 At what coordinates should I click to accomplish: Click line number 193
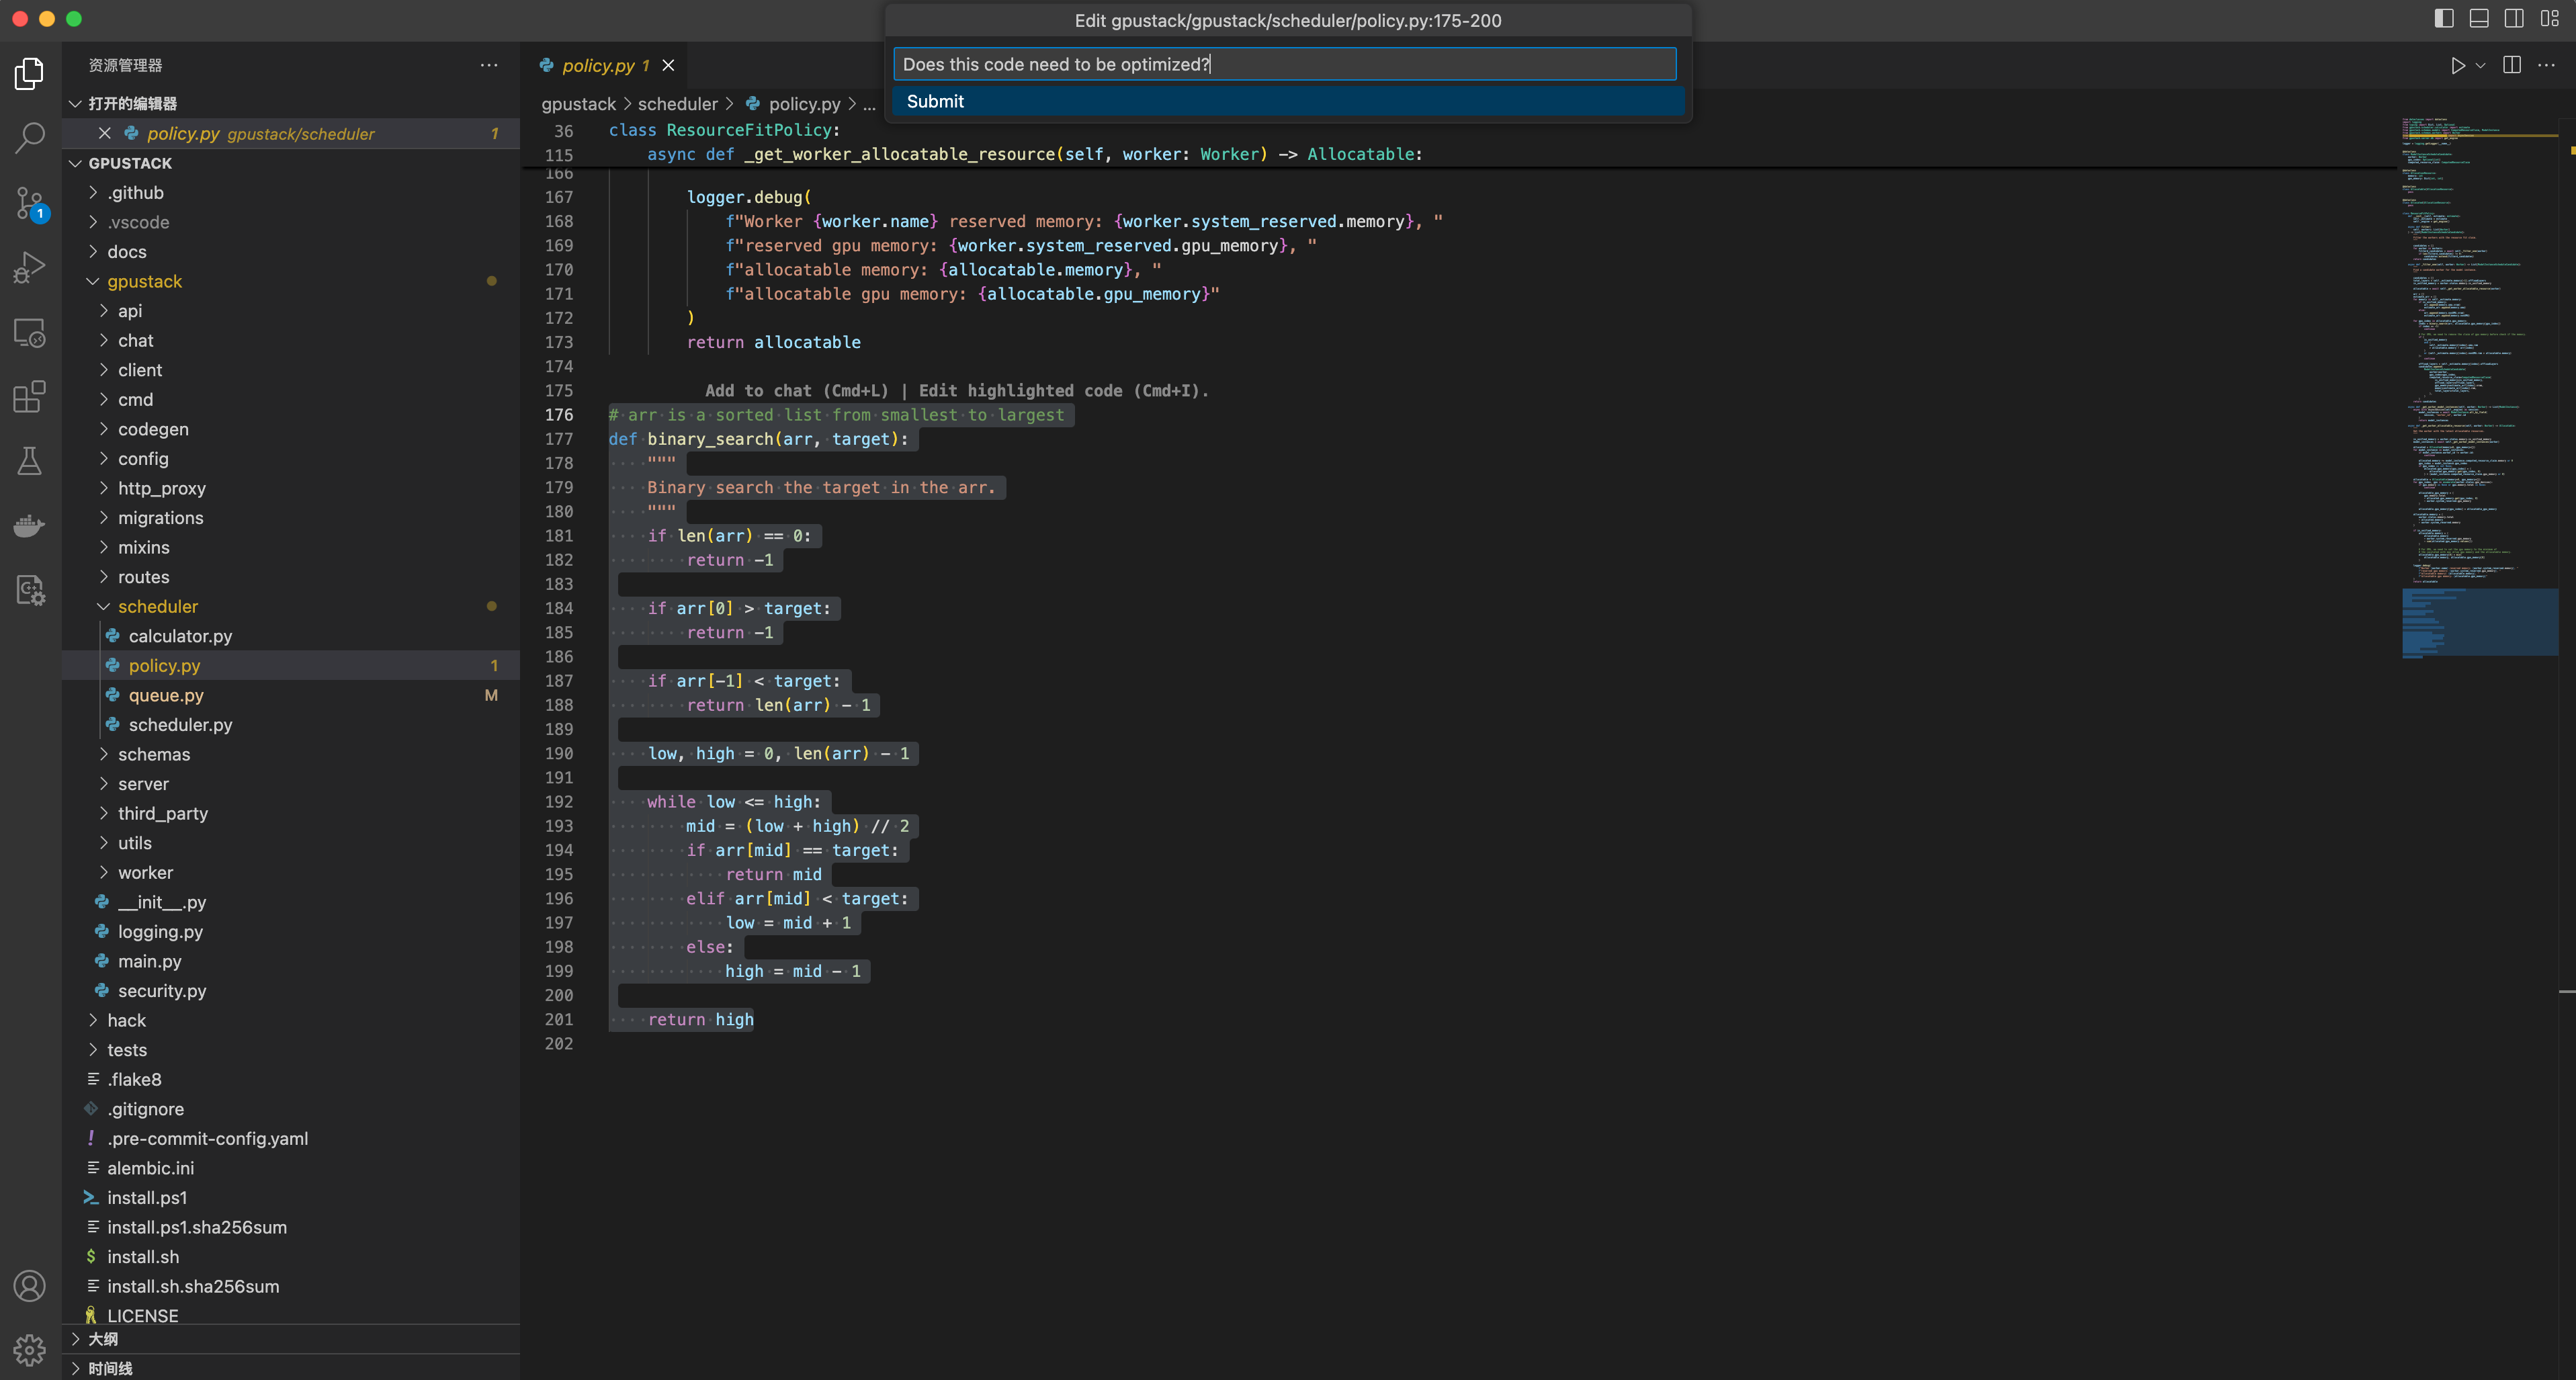pyautogui.click(x=559, y=826)
